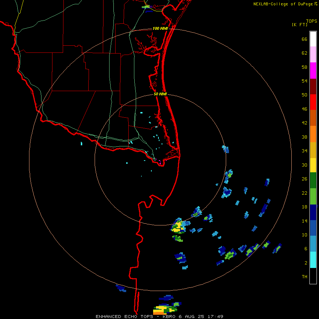This screenshot has height=319, width=319.
Task: Click the gold legend swatch beside 34
Action: (x=313, y=150)
